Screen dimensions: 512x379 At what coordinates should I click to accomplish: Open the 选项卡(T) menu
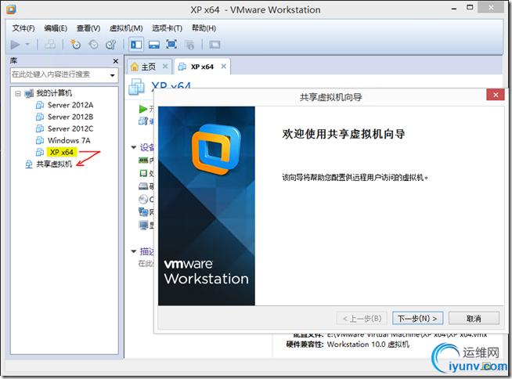point(168,28)
